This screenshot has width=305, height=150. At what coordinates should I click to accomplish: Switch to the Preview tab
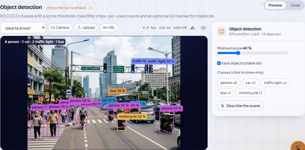pos(275,5)
